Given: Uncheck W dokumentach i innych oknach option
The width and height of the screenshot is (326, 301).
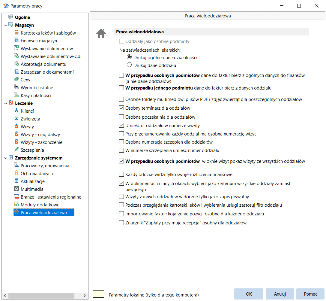Looking at the screenshot, I should click(x=121, y=183).
